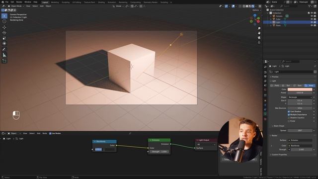Click the pan hand icon in viewport
The height and width of the screenshot is (179, 318).
[259, 33]
